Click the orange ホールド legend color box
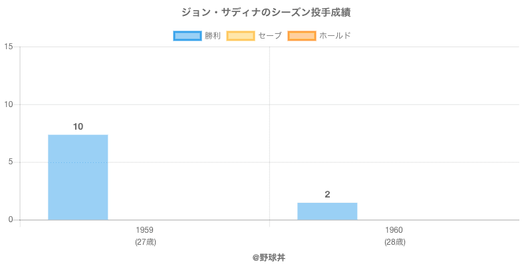This screenshot has height=266, width=532. [x=301, y=35]
